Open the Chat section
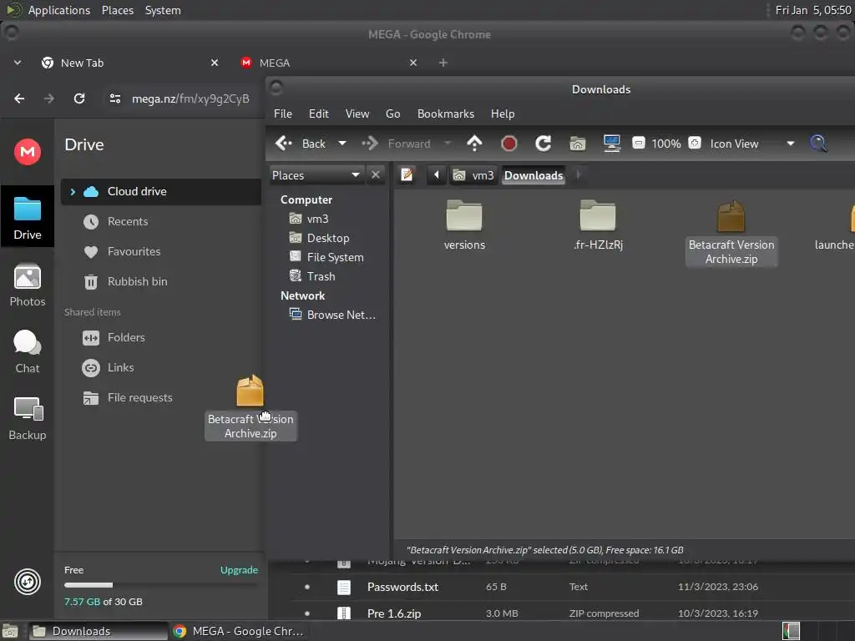The width and height of the screenshot is (855, 641). point(28,352)
